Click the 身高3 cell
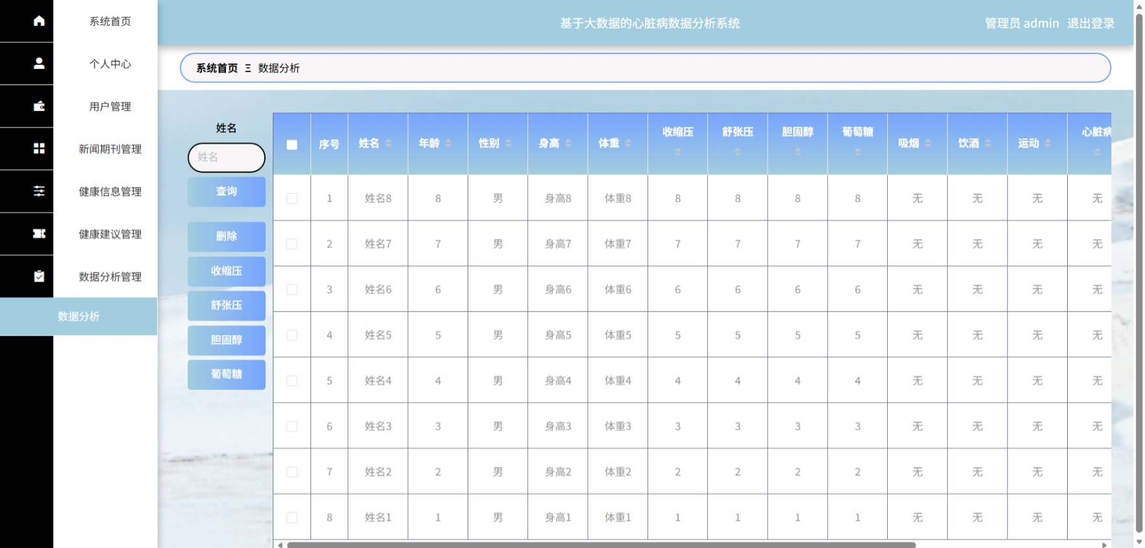 point(558,427)
